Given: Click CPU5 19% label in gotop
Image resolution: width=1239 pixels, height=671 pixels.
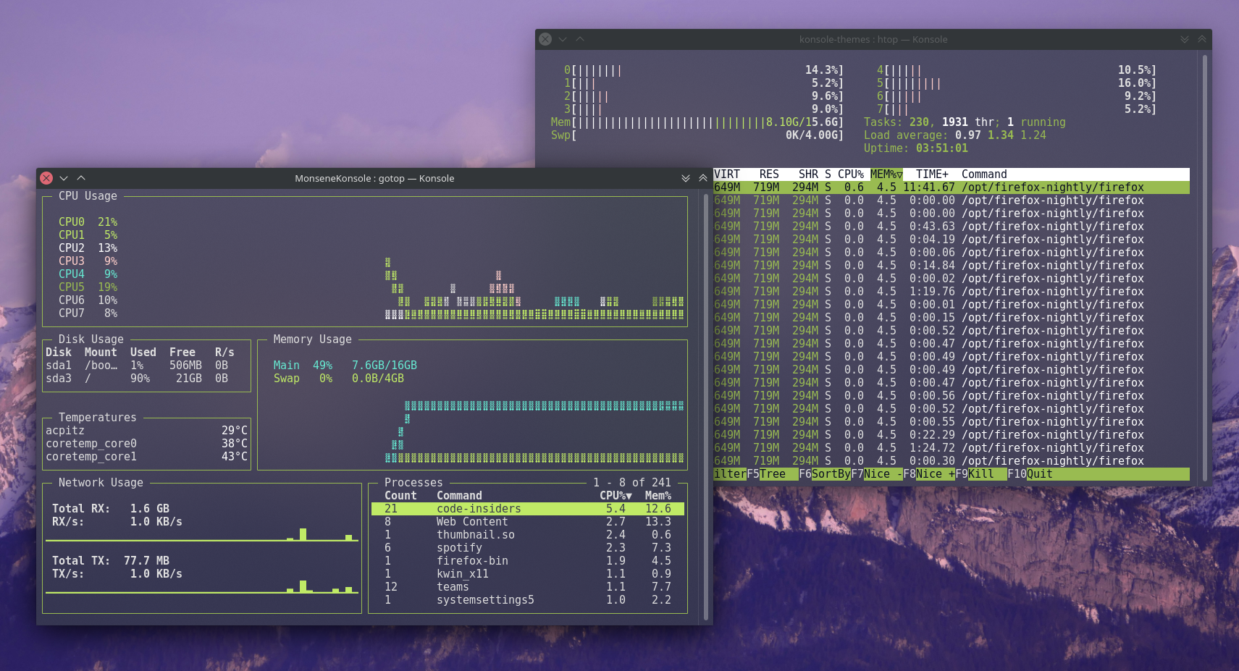Looking at the screenshot, I should [x=88, y=287].
